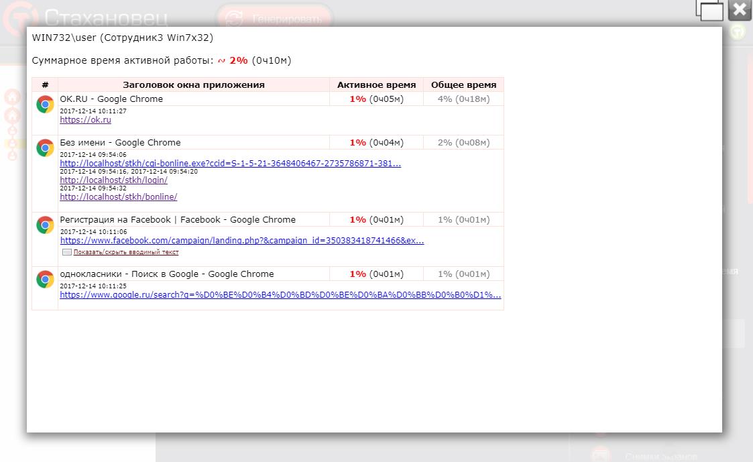
Task: Select the OK.RU - Google Chrome title
Action: click(x=111, y=99)
